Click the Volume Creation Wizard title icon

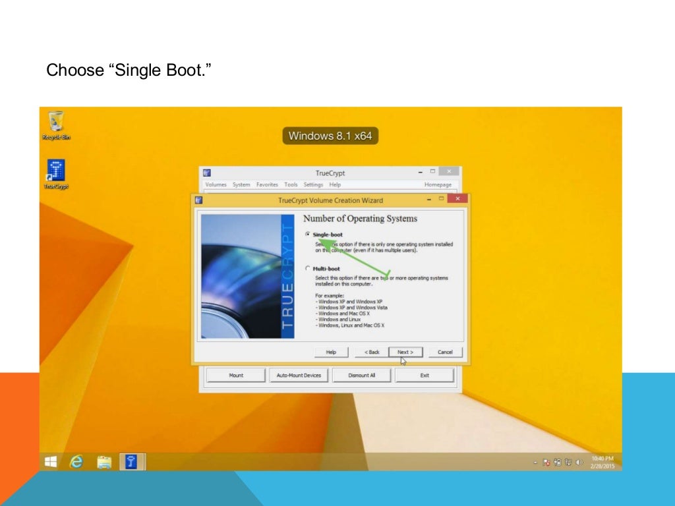pyautogui.click(x=198, y=200)
